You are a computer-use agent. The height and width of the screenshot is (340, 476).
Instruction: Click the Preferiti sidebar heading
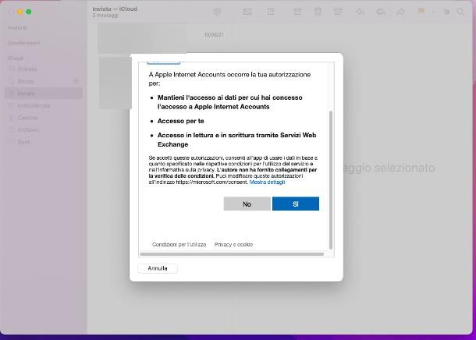[17, 28]
